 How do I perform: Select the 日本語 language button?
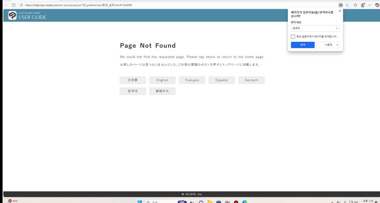pyautogui.click(x=133, y=80)
